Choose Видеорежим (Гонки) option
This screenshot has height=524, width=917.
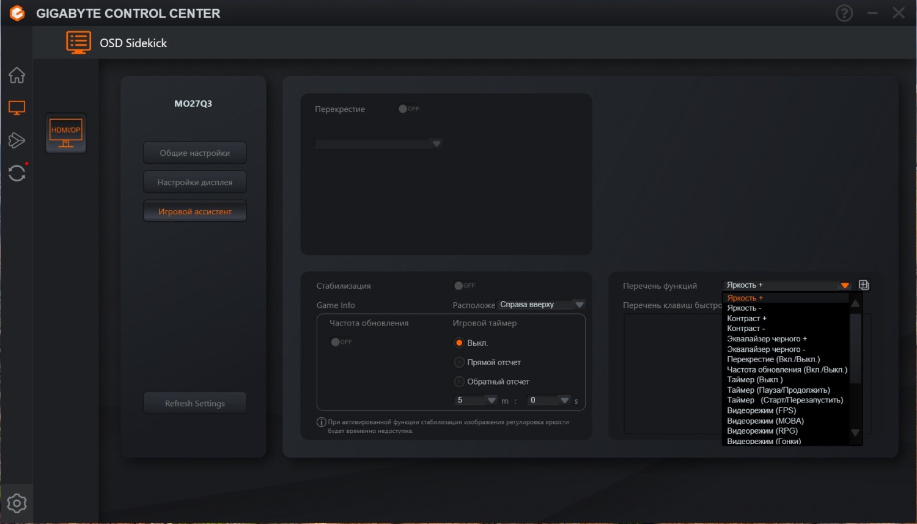coord(786,441)
